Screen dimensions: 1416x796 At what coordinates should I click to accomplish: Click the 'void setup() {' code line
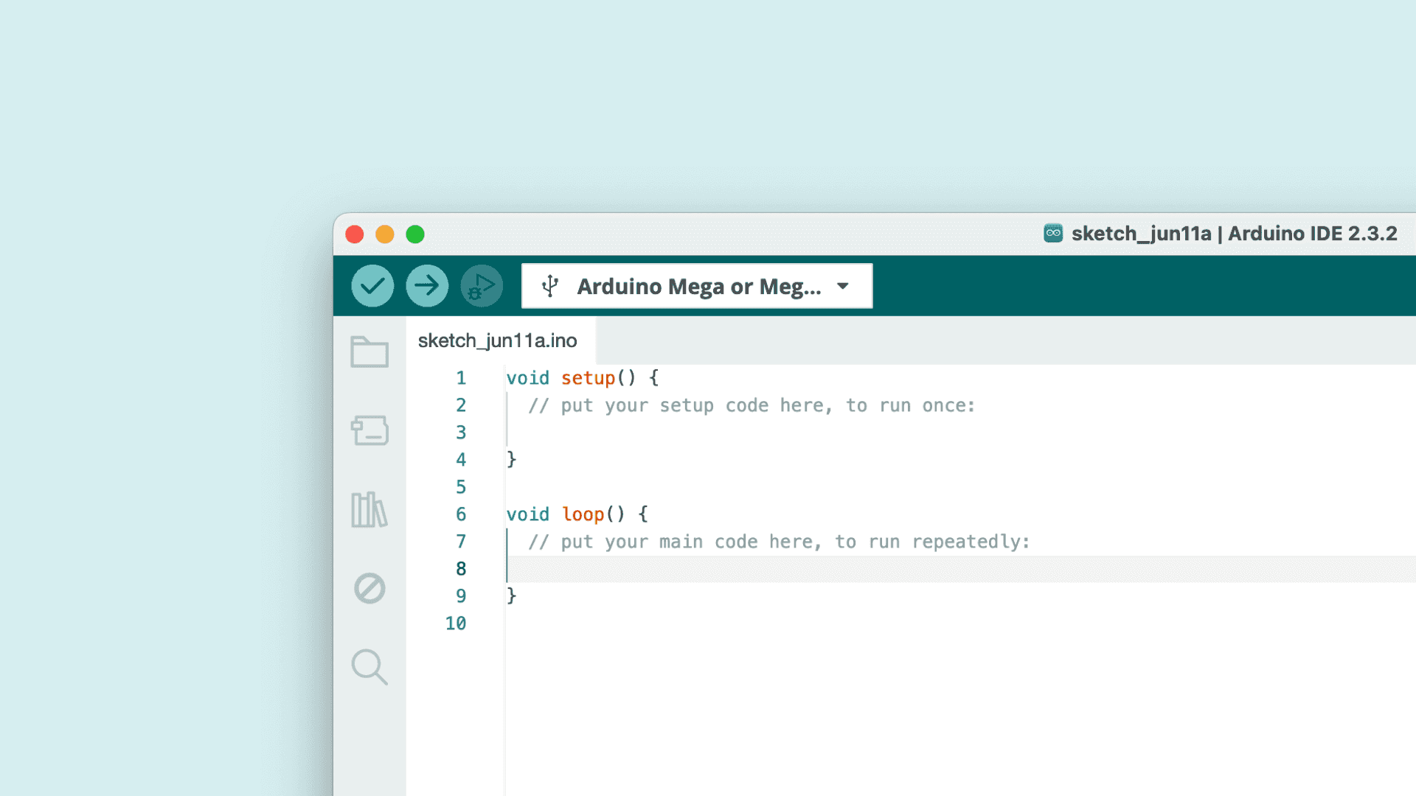click(583, 378)
